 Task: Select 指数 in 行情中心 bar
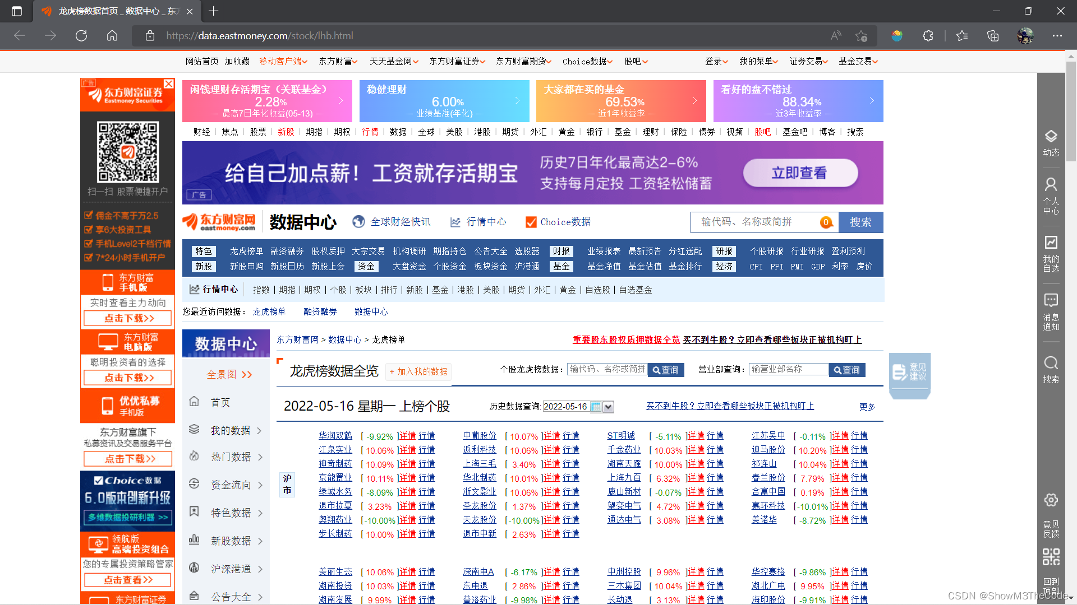pos(261,290)
